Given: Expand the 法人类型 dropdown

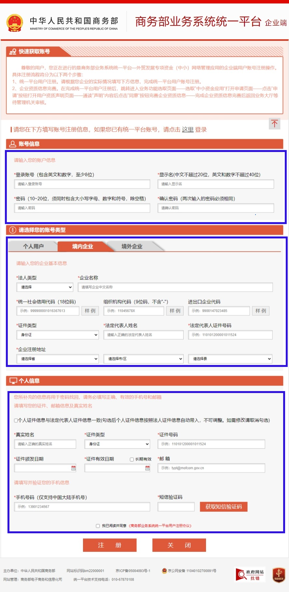Looking at the screenshot, I should pyautogui.click(x=45, y=287).
